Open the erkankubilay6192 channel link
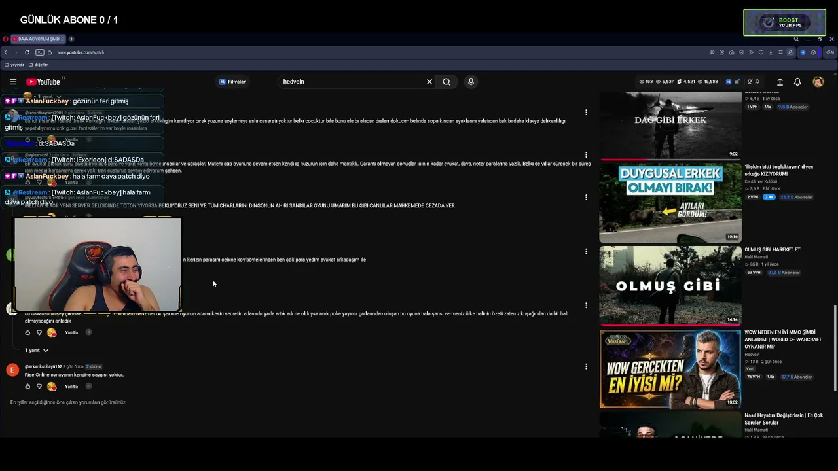 43,366
